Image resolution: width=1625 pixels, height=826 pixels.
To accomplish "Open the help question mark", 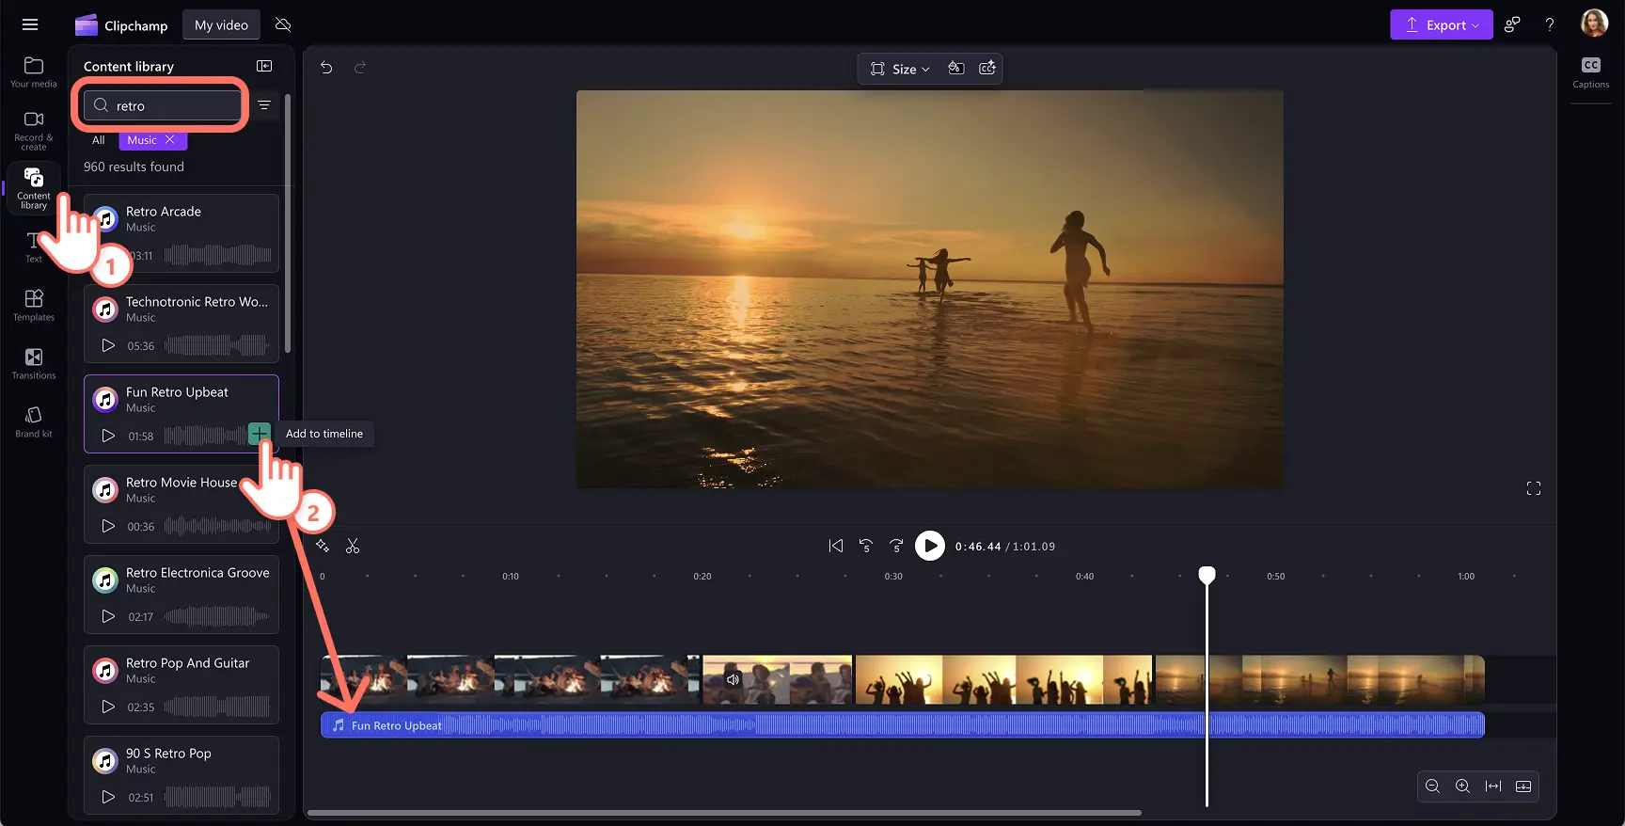I will point(1550,25).
